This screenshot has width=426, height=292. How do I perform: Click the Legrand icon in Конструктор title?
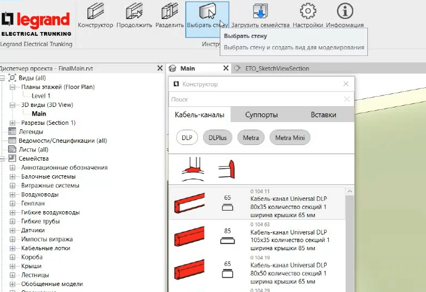176,84
